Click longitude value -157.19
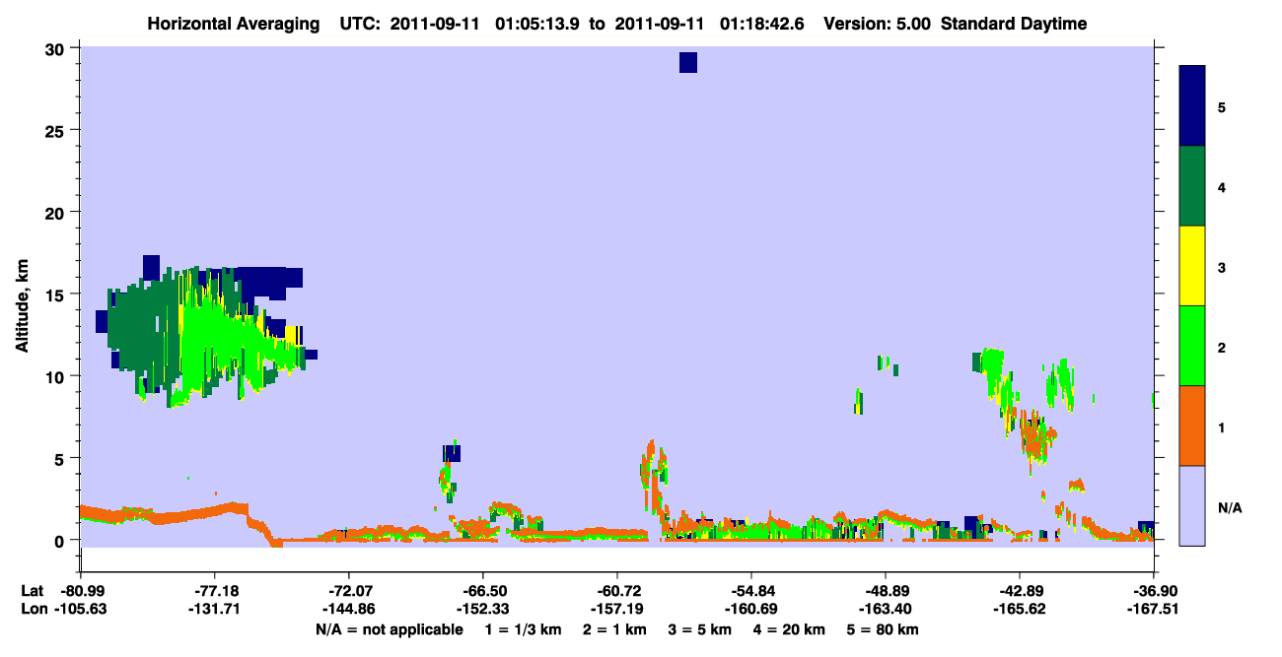The width and height of the screenshot is (1282, 657). [616, 609]
